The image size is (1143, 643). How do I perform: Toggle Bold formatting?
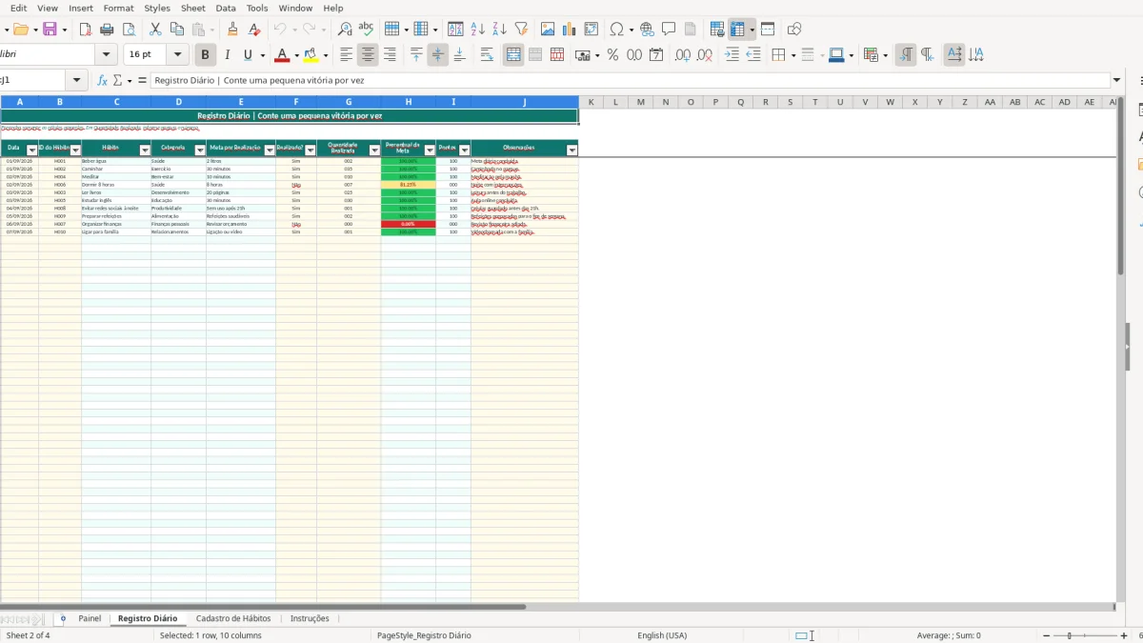205,55
